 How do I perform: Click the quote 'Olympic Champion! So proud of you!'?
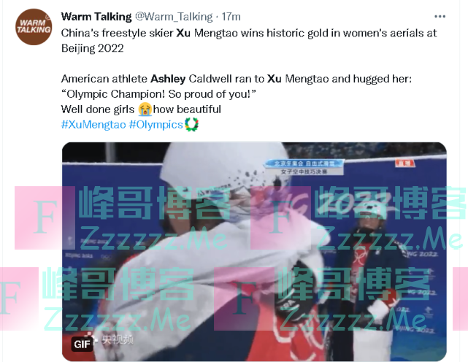158,94
